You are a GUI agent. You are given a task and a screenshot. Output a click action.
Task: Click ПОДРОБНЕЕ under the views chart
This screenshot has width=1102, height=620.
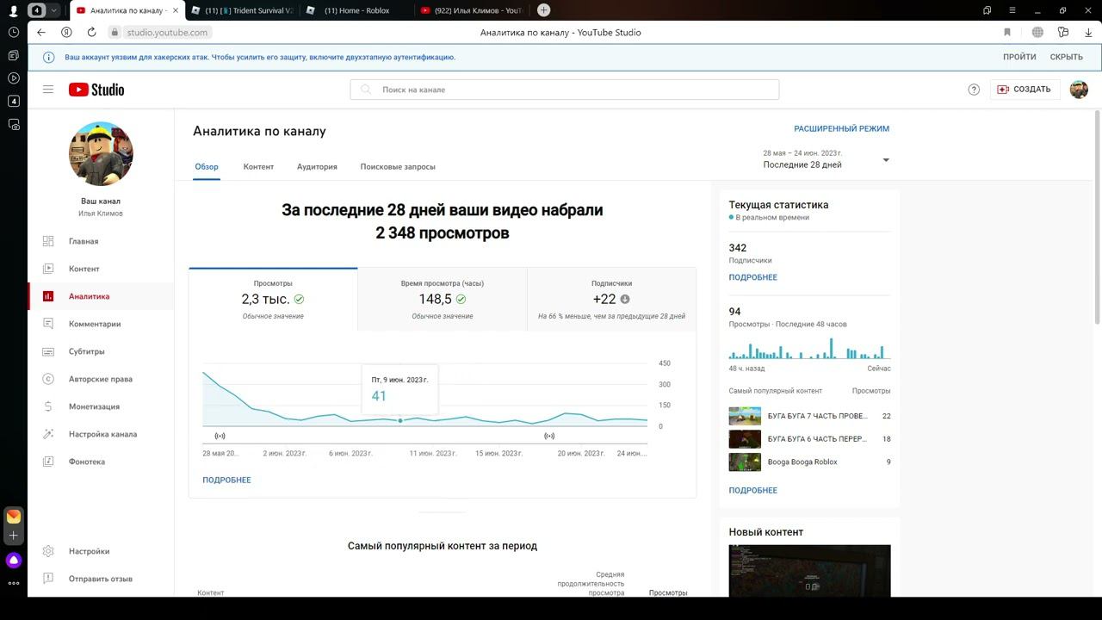pos(226,480)
